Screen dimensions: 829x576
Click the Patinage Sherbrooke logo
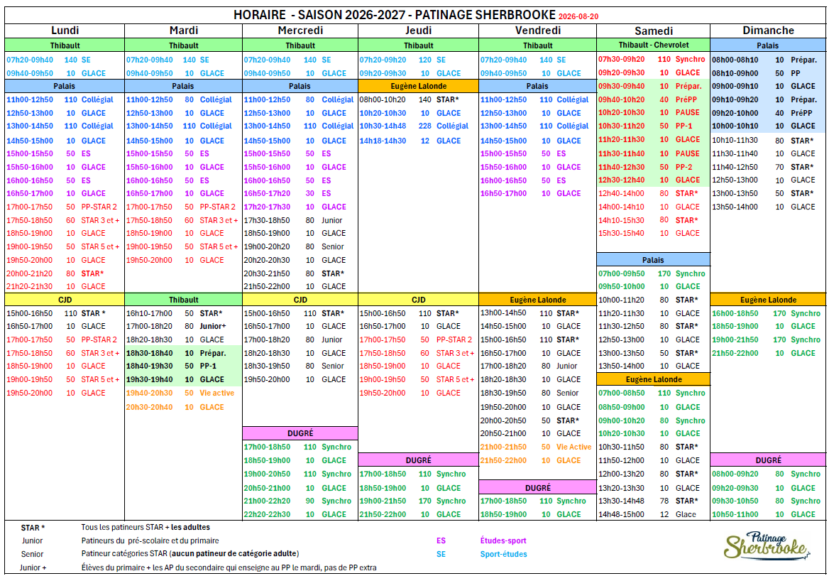pos(766,545)
